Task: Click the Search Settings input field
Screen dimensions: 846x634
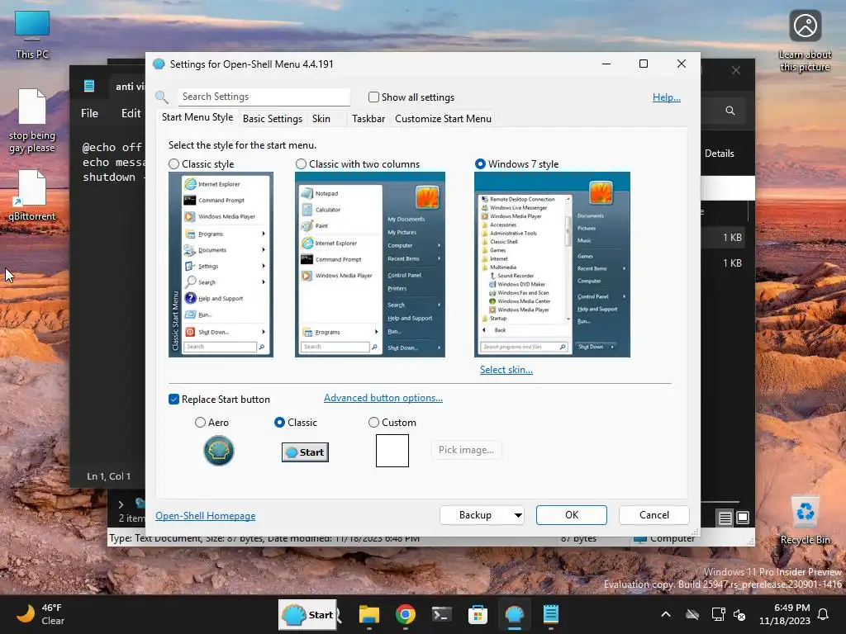Action: coord(264,97)
